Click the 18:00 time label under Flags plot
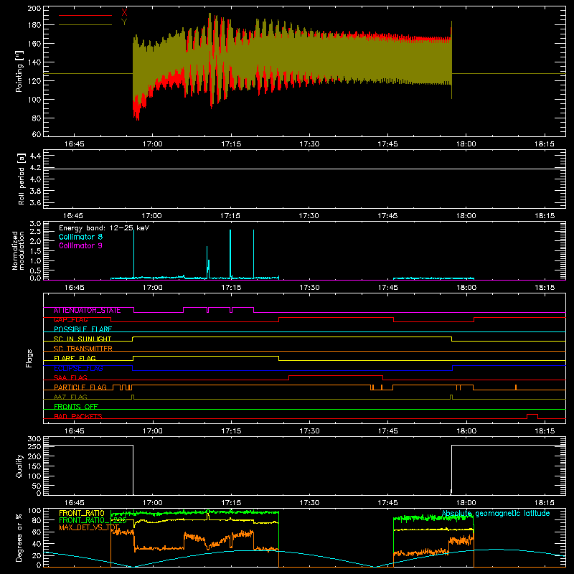This screenshot has height=574, width=574. click(x=466, y=431)
